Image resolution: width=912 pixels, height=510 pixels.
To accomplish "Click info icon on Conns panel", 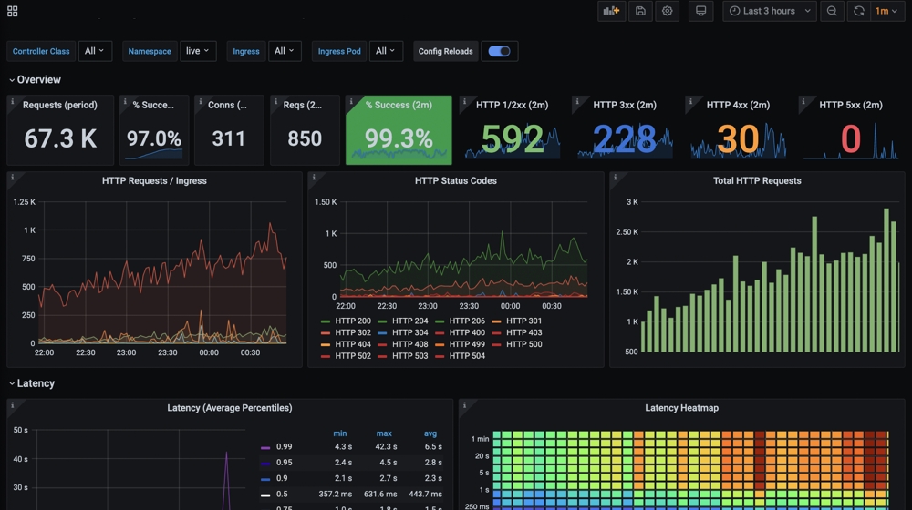I will point(200,102).
